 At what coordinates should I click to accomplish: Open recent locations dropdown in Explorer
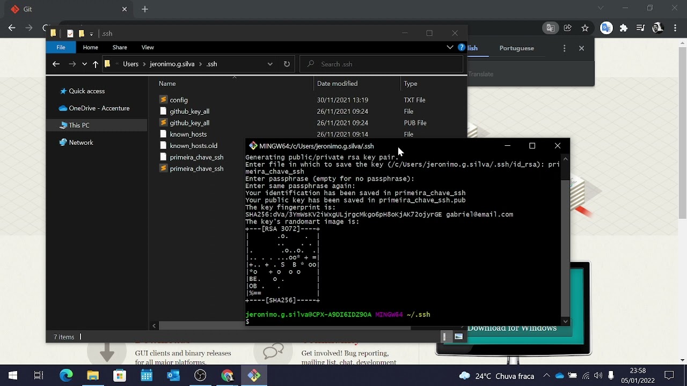[x=84, y=64]
